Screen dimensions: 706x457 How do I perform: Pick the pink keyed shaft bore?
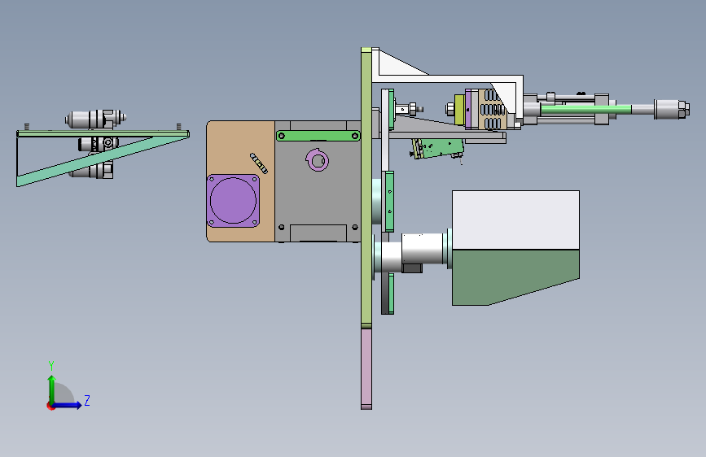[x=318, y=160]
